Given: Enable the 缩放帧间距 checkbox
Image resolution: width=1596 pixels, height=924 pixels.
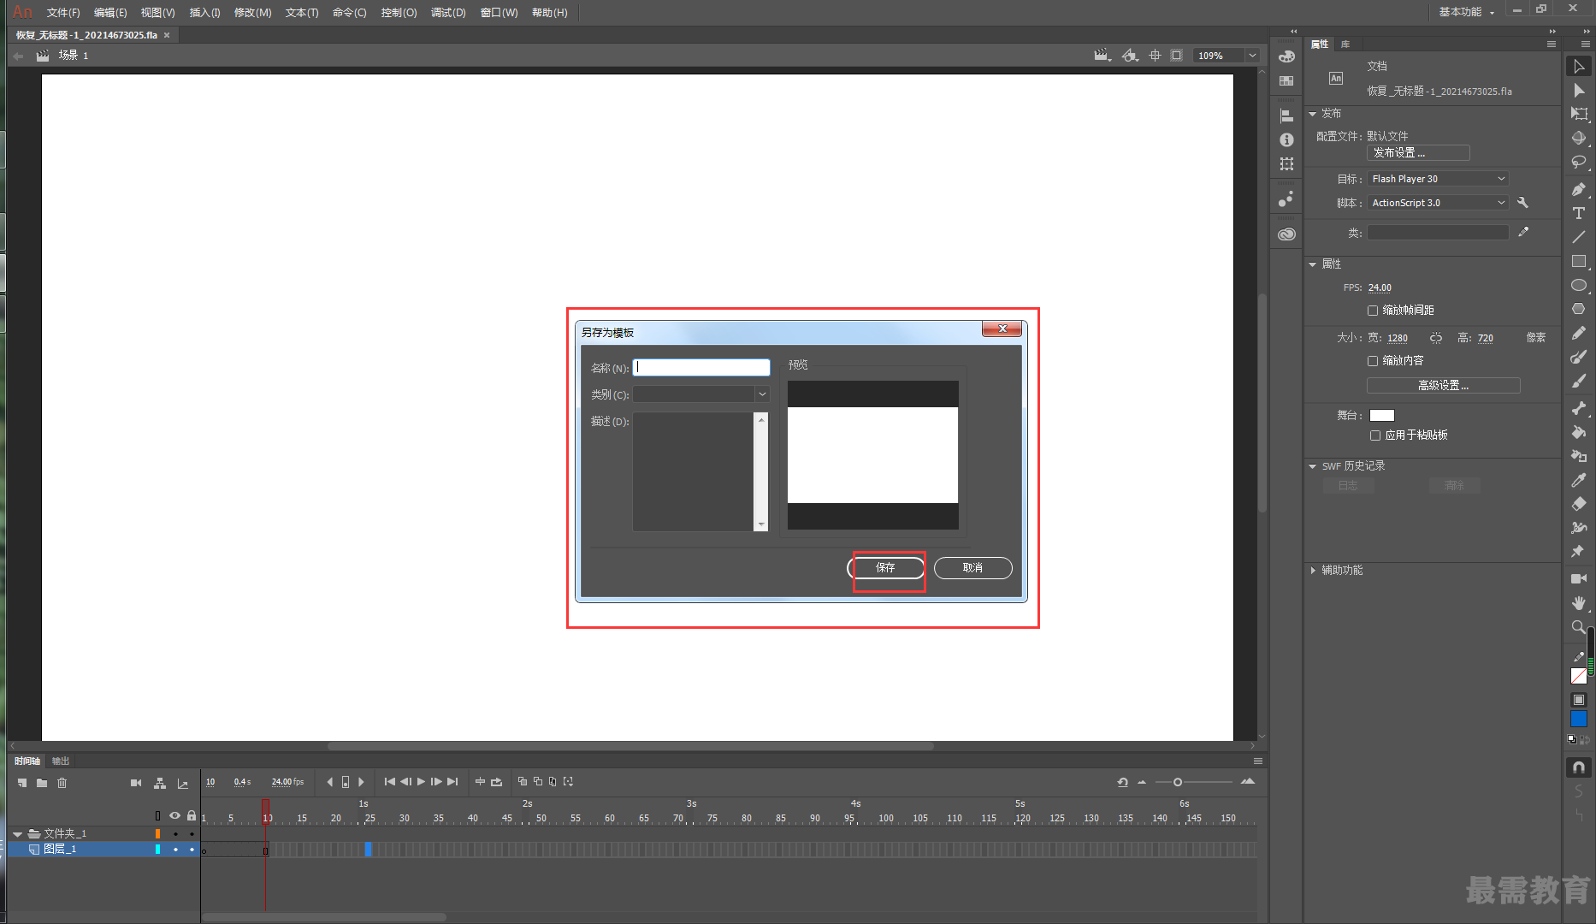Looking at the screenshot, I should (1373, 311).
